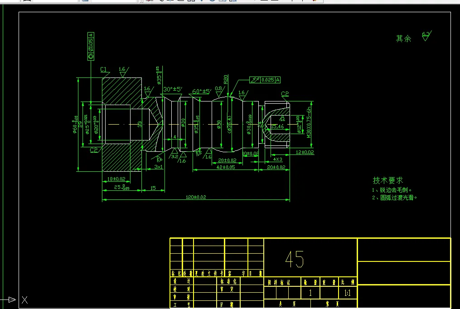Click the 6.3 surface roughness symbol
460x309 pixels.
pos(426,36)
